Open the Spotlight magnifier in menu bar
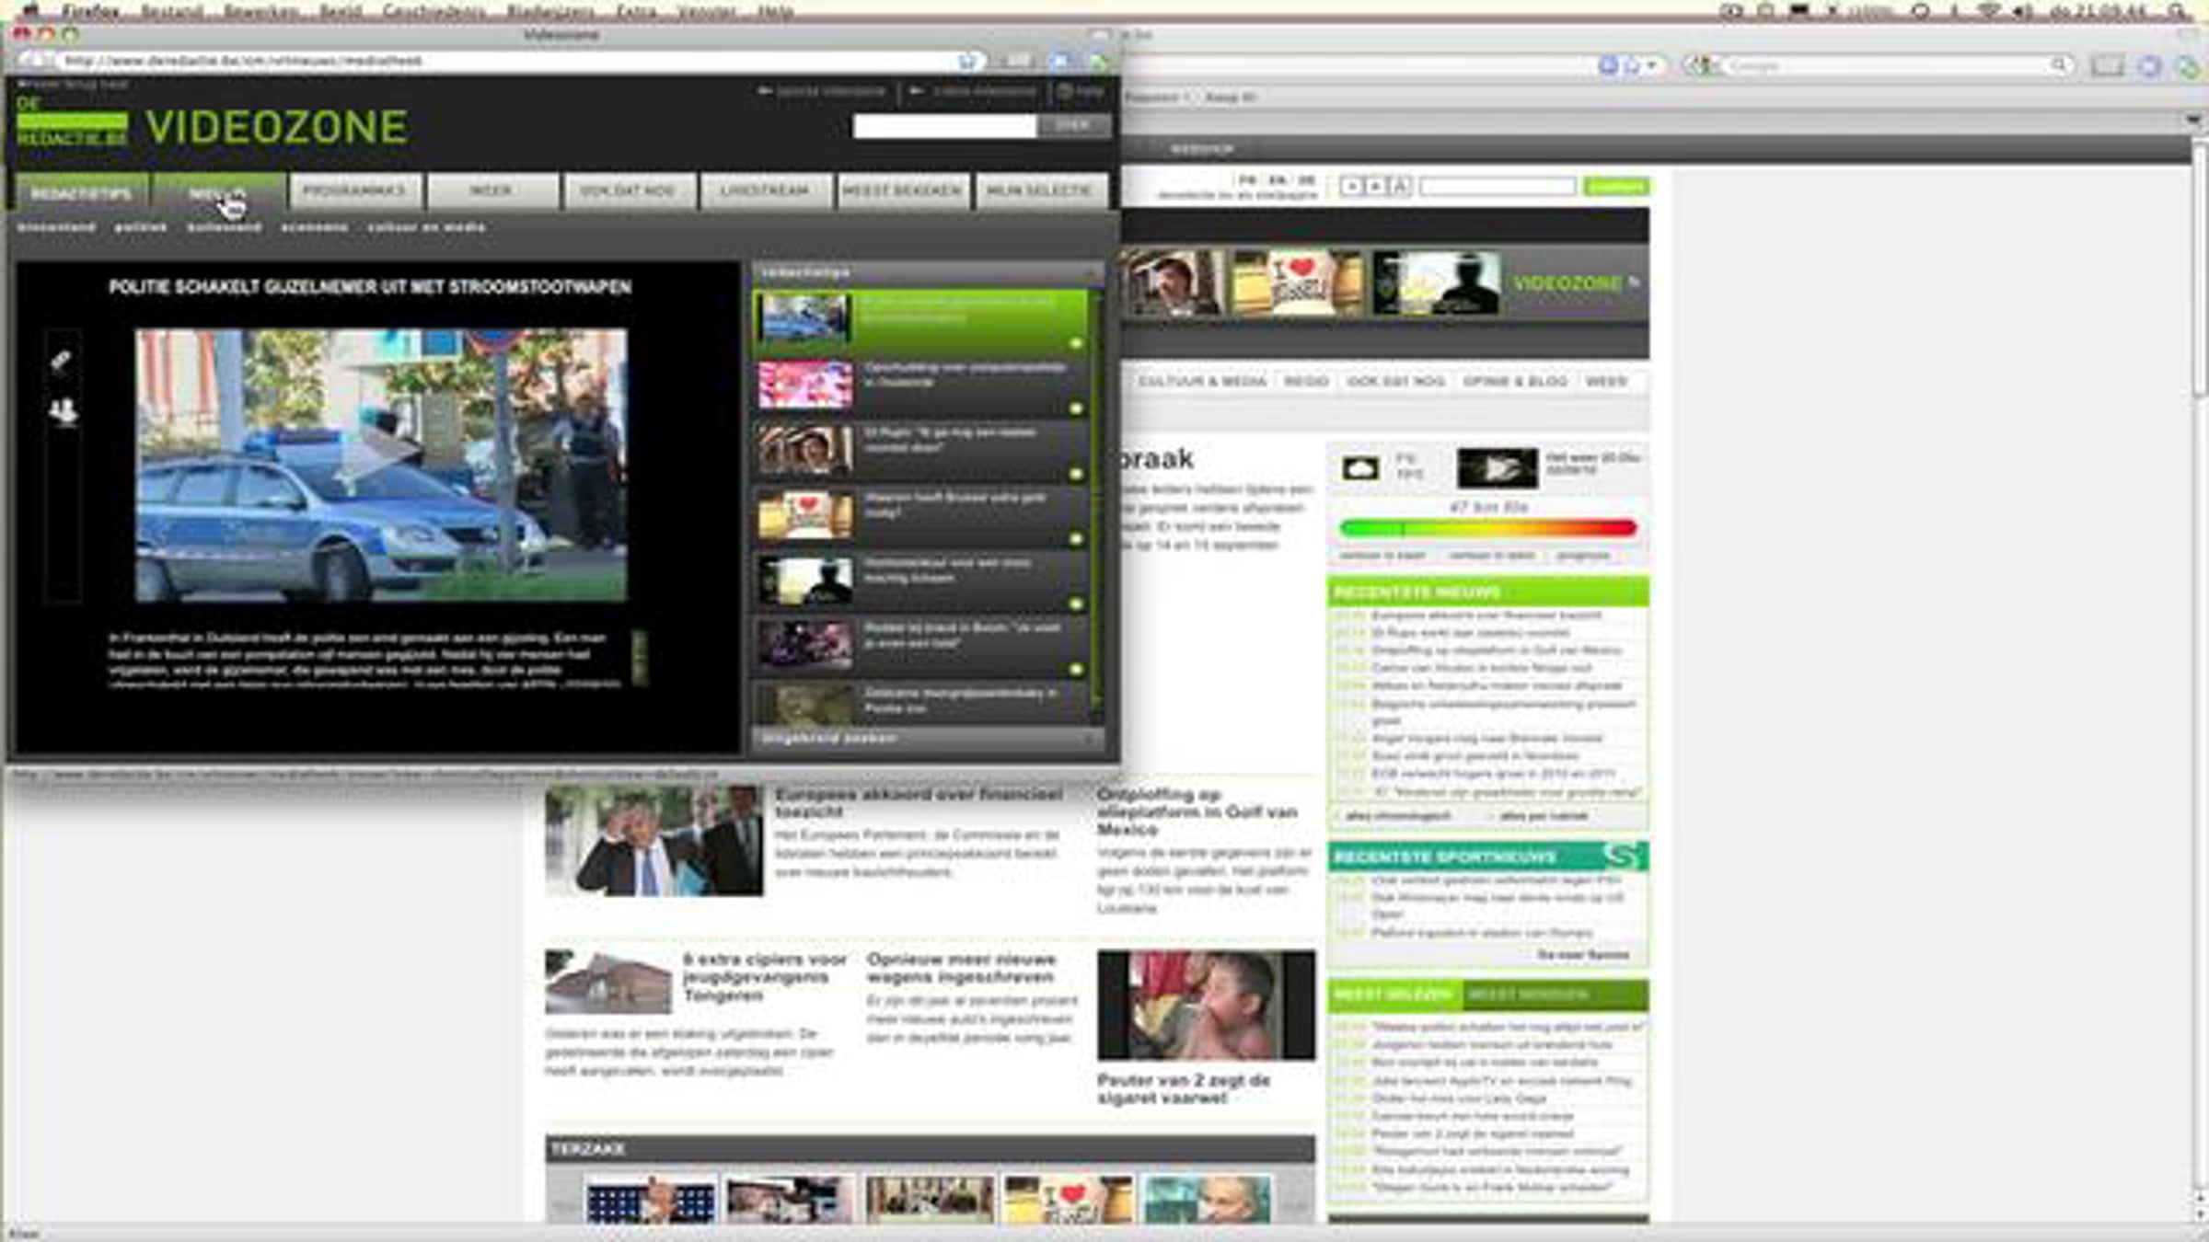Screen dimensions: 2209x1242 click(x=2178, y=12)
